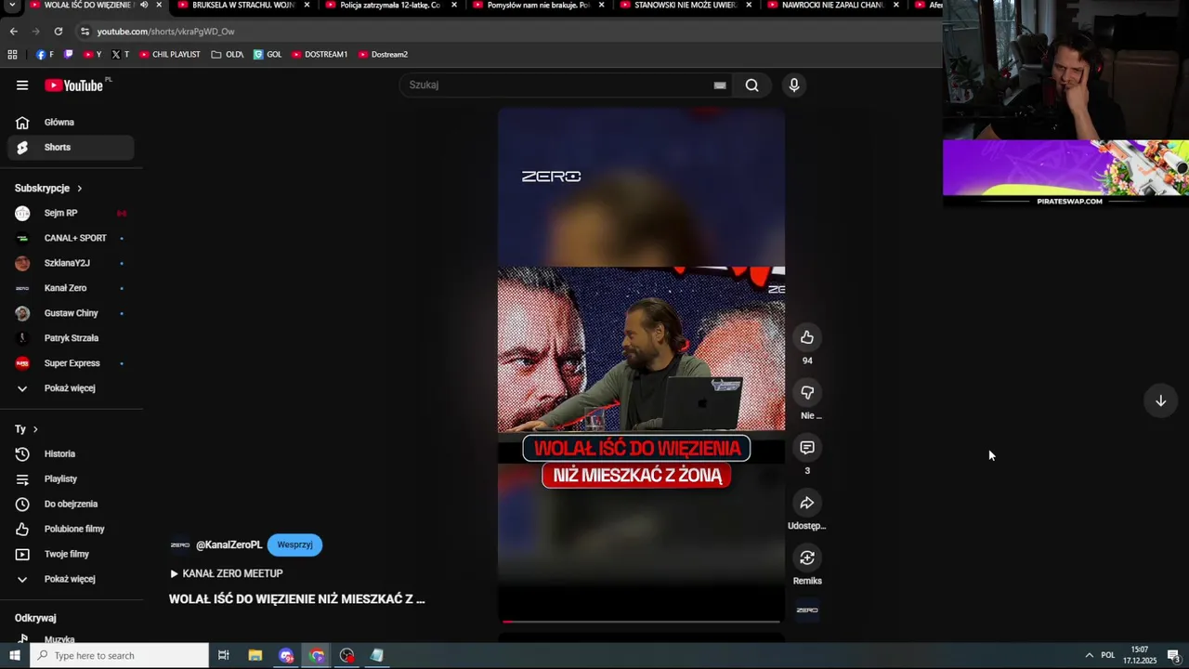Open the YouTube hamburger guide menu
This screenshot has height=669, width=1189.
(22, 85)
